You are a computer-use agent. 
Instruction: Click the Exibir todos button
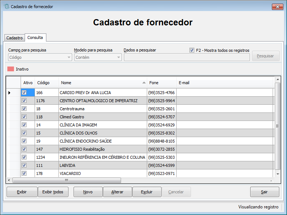[53, 192]
